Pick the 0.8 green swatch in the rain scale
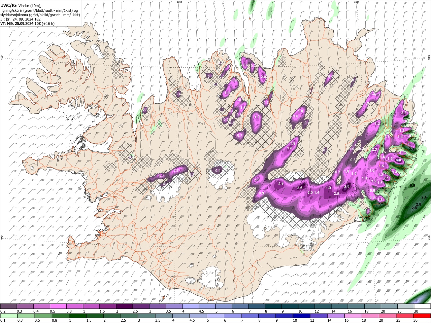This screenshot has width=431, height=323. click(x=60, y=316)
